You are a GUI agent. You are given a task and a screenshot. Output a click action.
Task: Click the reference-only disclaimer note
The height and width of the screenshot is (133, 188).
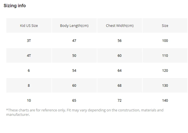coord(85,112)
